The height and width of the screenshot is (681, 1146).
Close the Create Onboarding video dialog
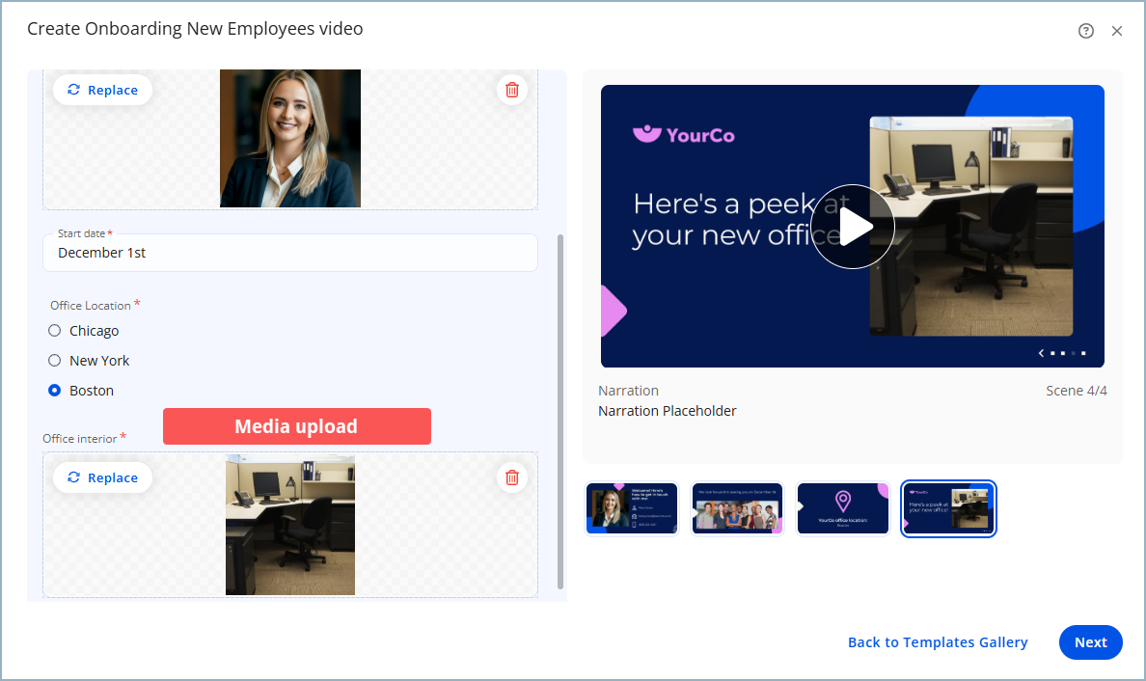pyautogui.click(x=1117, y=31)
